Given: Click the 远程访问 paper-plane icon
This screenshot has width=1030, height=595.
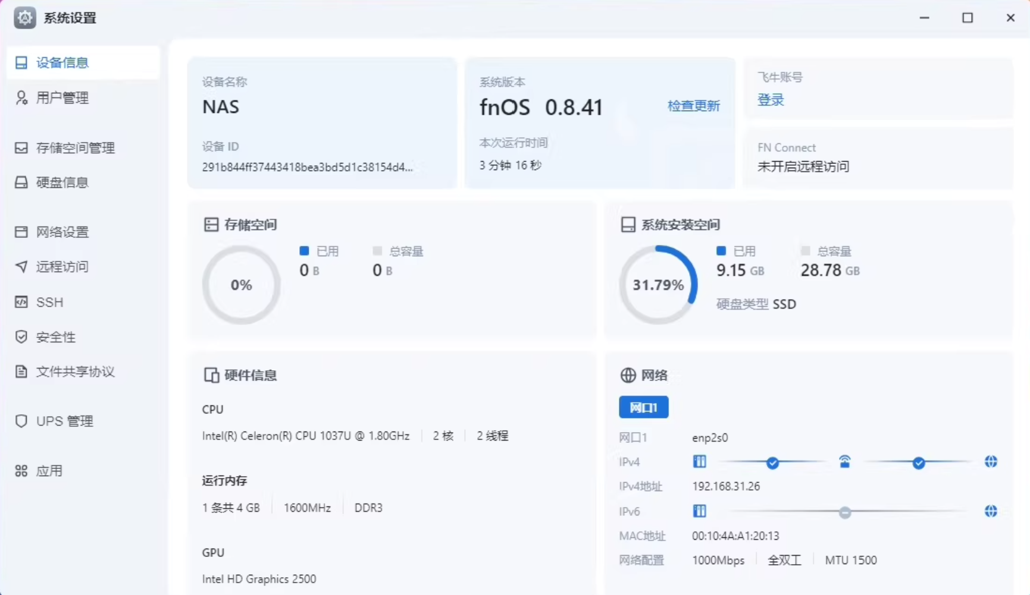Looking at the screenshot, I should [21, 266].
